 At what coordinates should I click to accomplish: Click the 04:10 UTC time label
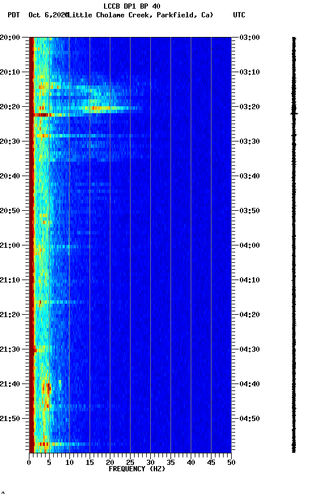click(250, 280)
